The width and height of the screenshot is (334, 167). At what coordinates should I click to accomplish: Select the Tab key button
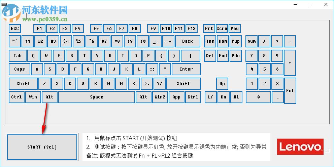[x=18, y=56]
